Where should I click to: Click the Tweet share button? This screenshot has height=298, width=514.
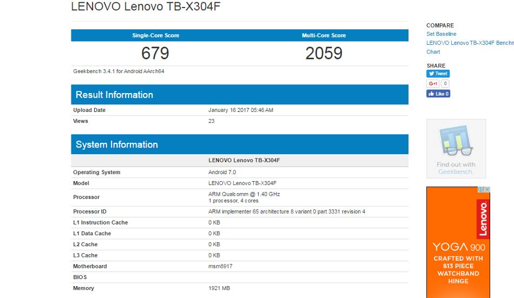click(x=438, y=74)
